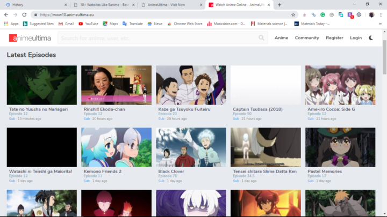Open the Chrome profile avatar
Screen dimensions: 387x217
371,15
